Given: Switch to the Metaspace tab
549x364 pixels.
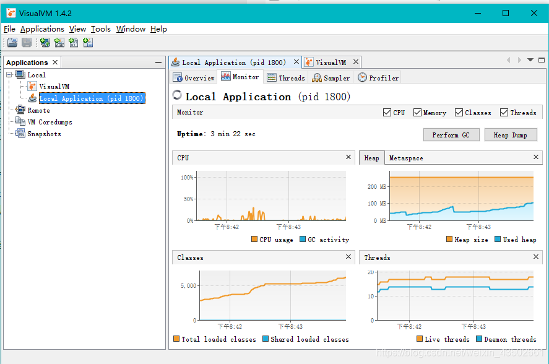Looking at the screenshot, I should click(x=406, y=158).
